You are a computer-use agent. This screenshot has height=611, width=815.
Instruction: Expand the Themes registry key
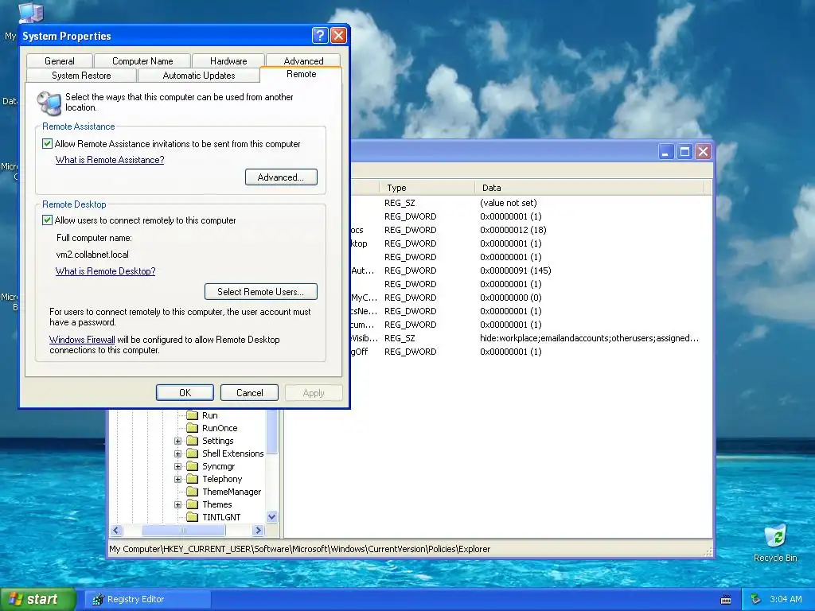pyautogui.click(x=177, y=504)
